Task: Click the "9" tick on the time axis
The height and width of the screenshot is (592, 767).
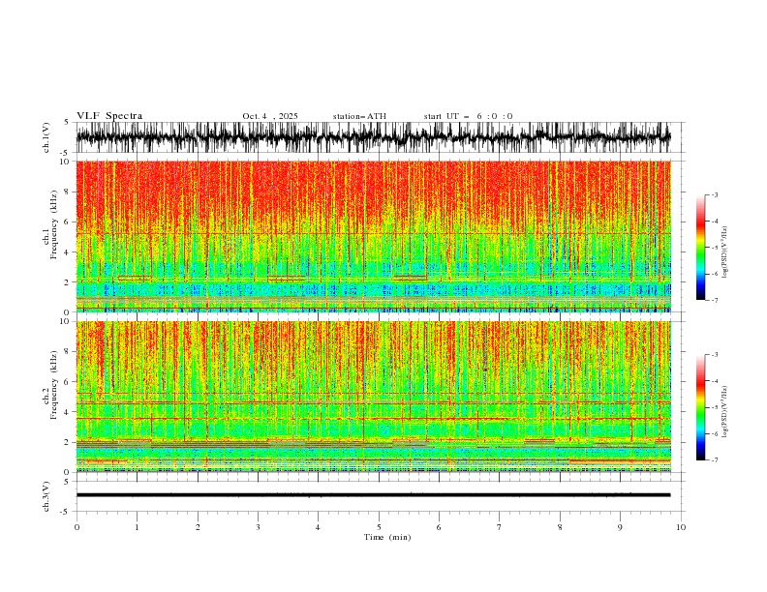Action: click(620, 527)
